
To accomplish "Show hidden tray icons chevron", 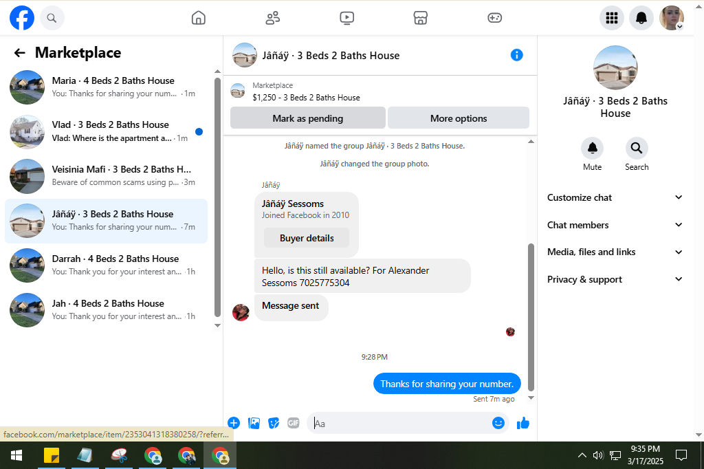I will pyautogui.click(x=582, y=455).
